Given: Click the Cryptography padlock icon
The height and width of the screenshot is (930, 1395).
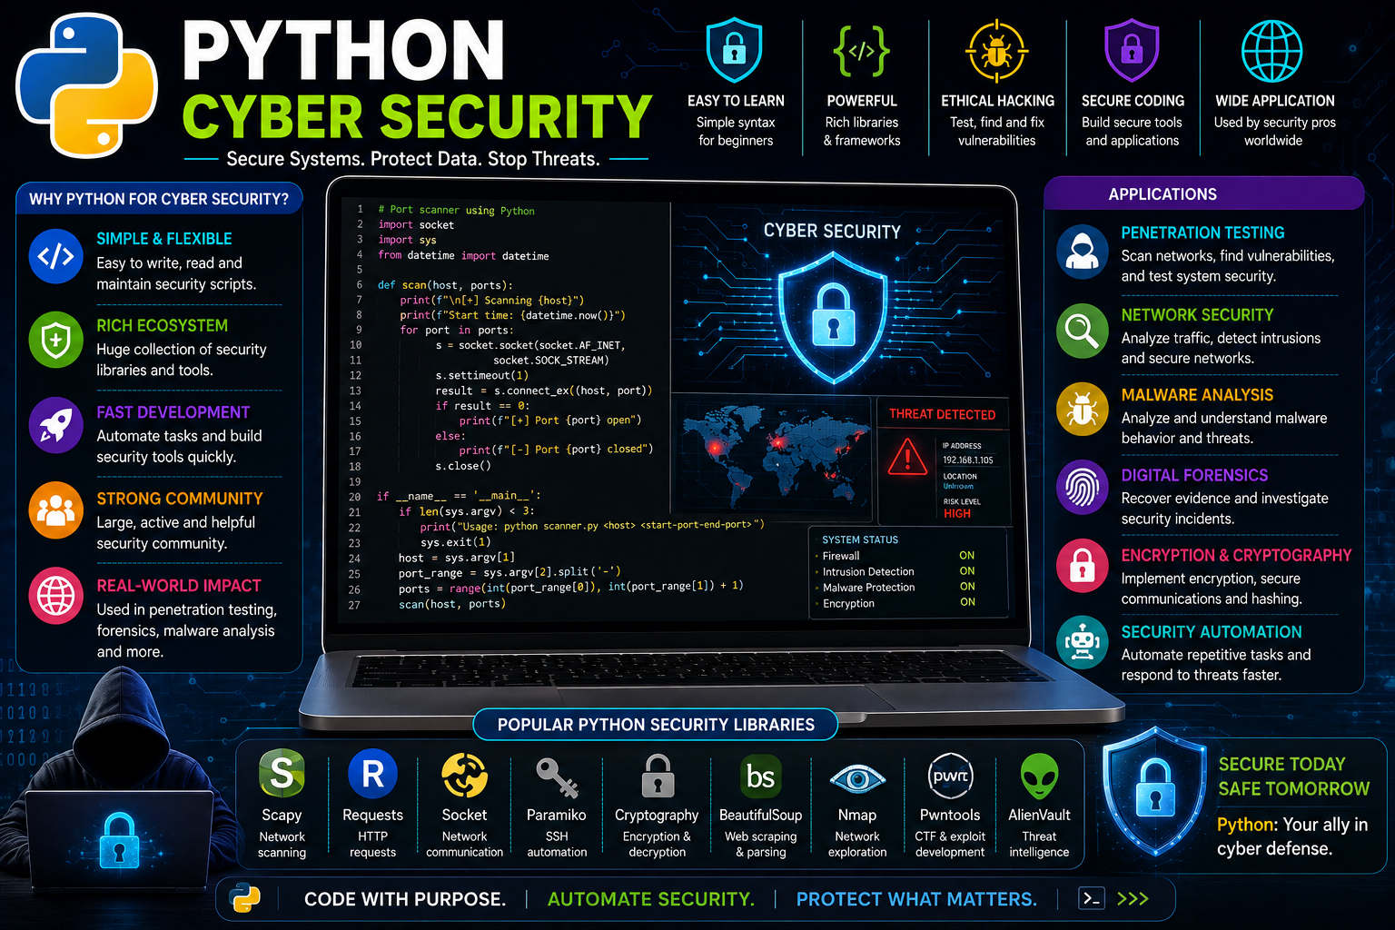Looking at the screenshot, I should (657, 776).
